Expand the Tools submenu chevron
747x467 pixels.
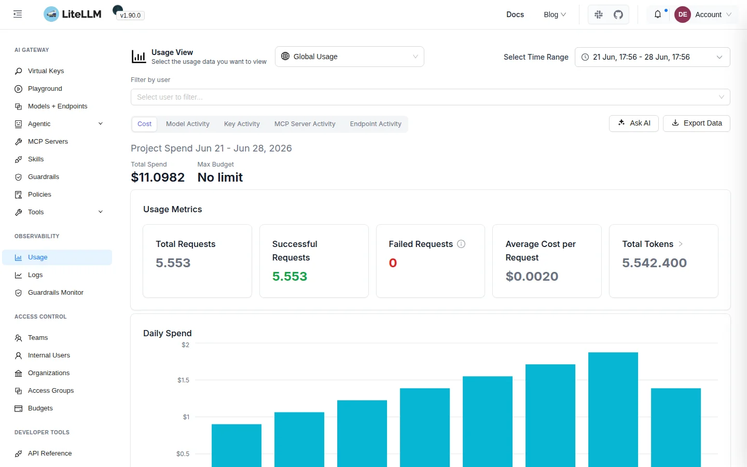pos(101,212)
